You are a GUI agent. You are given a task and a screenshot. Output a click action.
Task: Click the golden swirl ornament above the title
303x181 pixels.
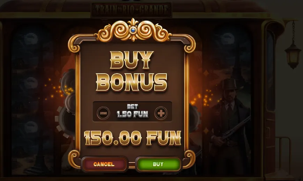[x=133, y=30]
